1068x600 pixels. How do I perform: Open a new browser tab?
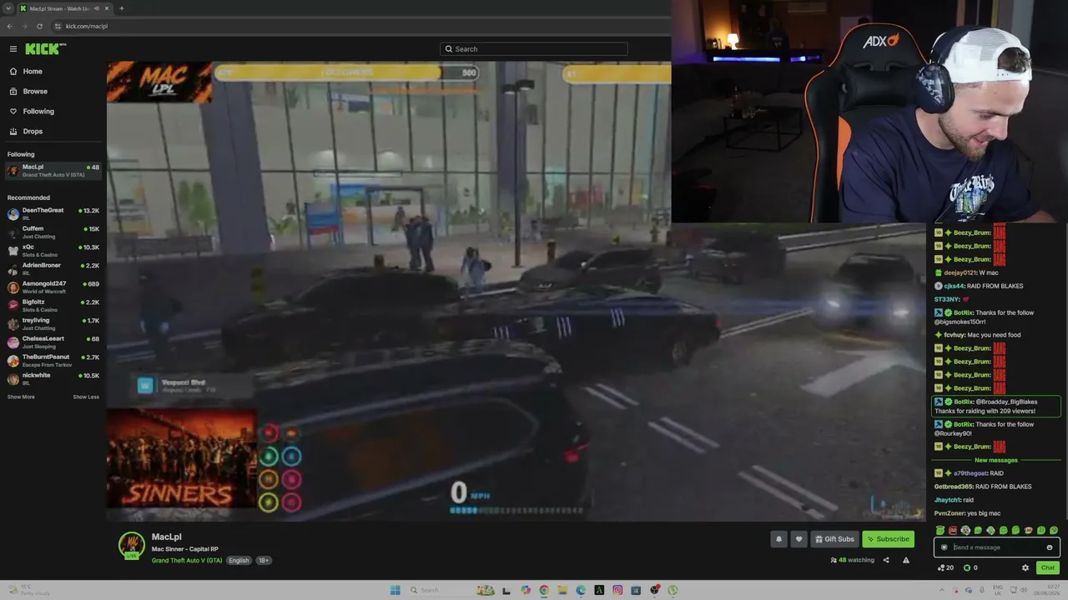122,8
